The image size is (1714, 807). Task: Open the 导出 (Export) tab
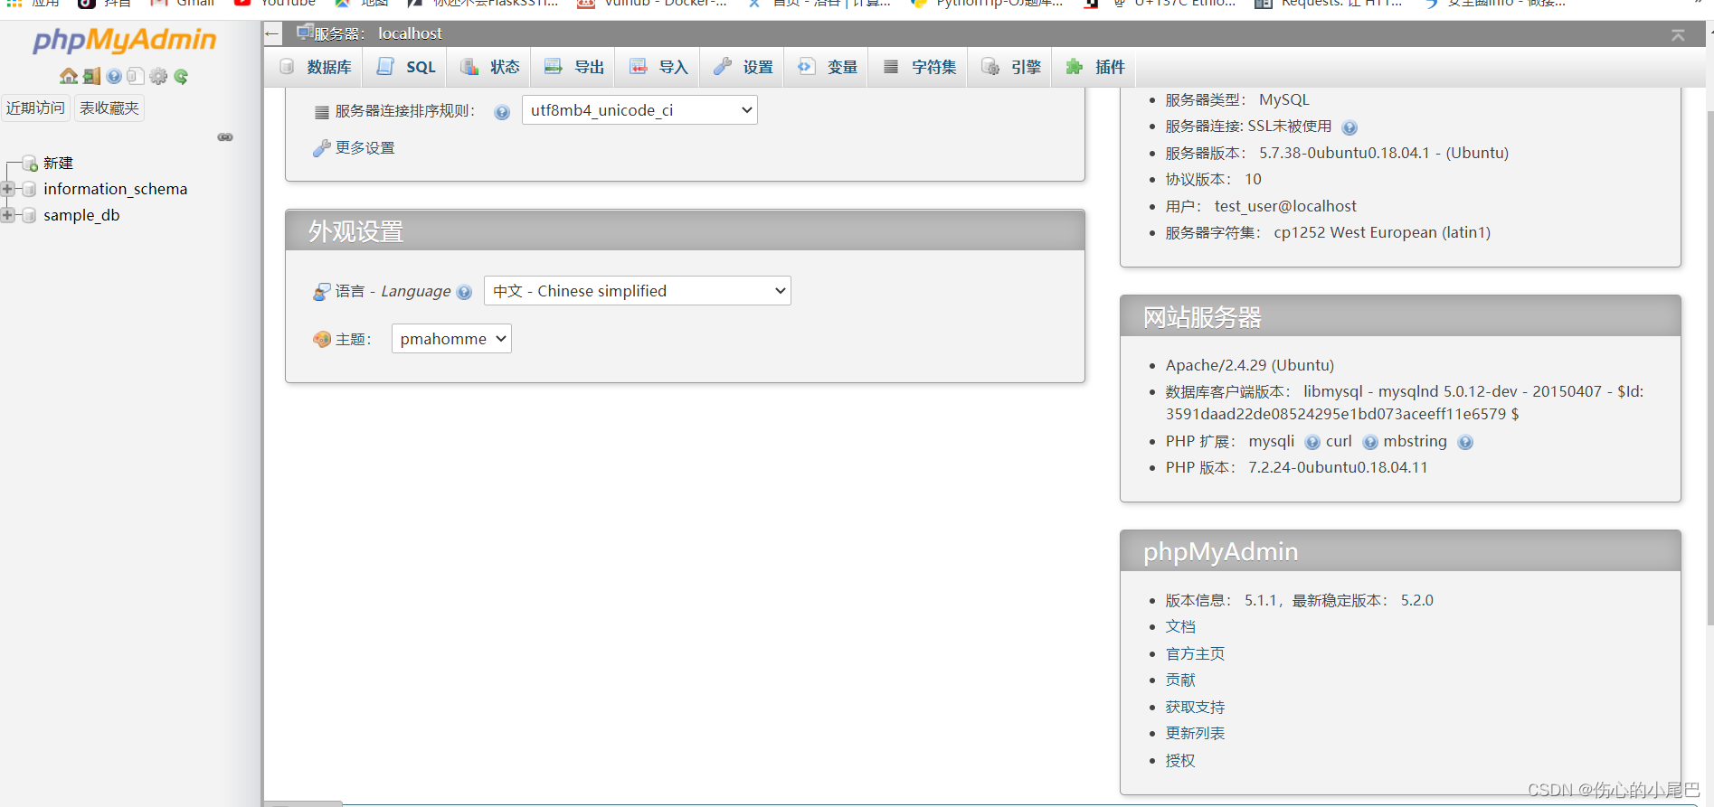[574, 67]
